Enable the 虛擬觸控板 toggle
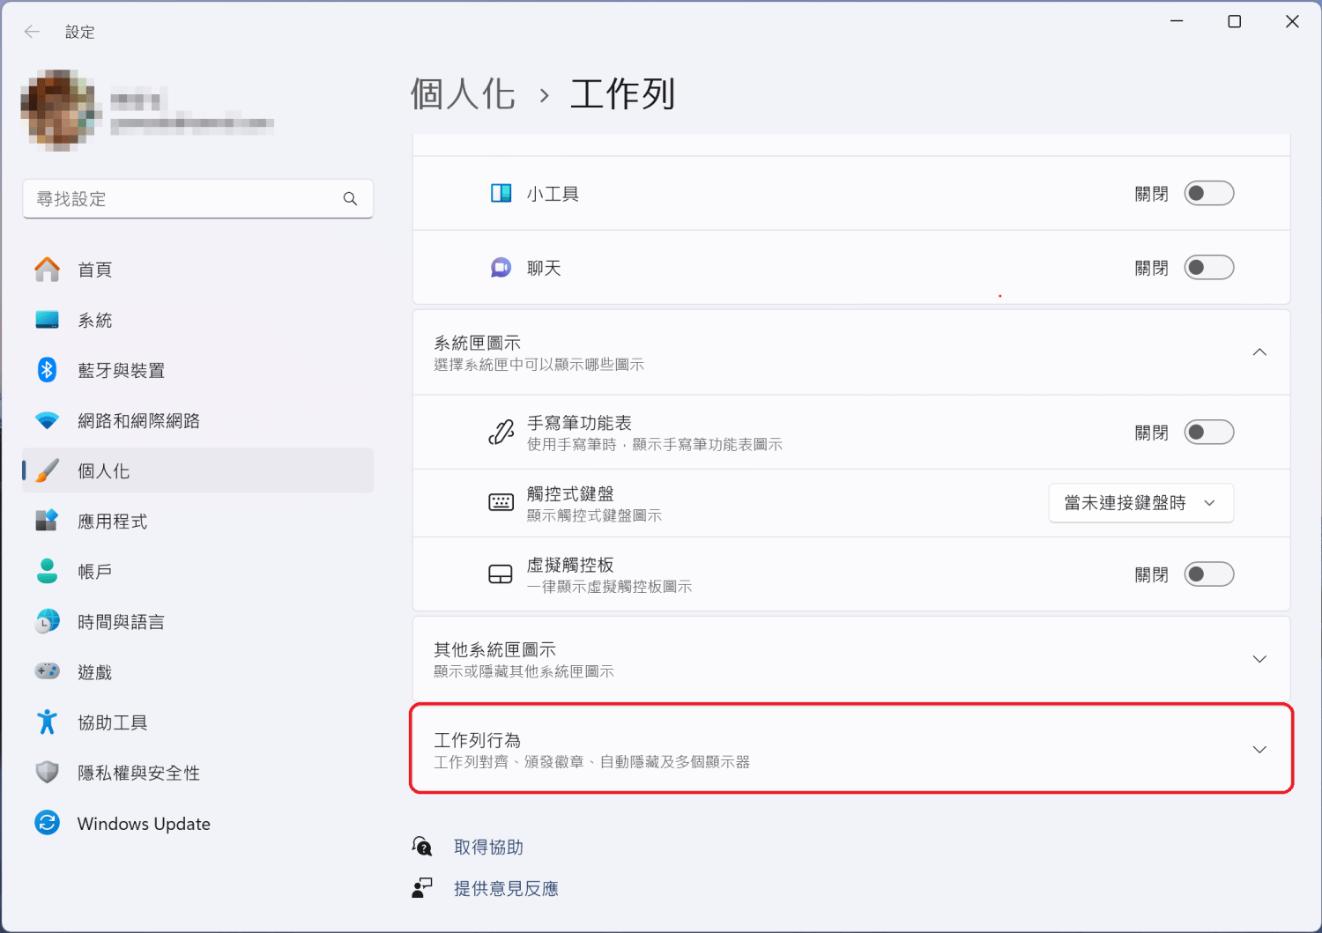1322x933 pixels. coord(1208,574)
